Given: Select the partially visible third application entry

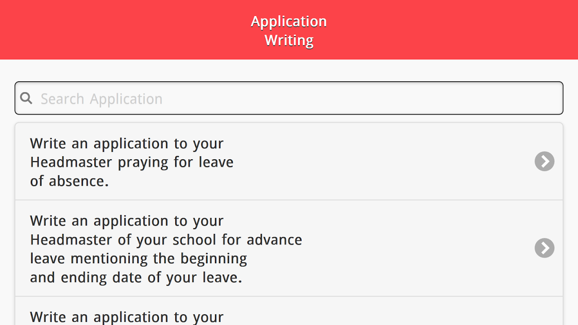Looking at the screenshot, I should (289, 311).
